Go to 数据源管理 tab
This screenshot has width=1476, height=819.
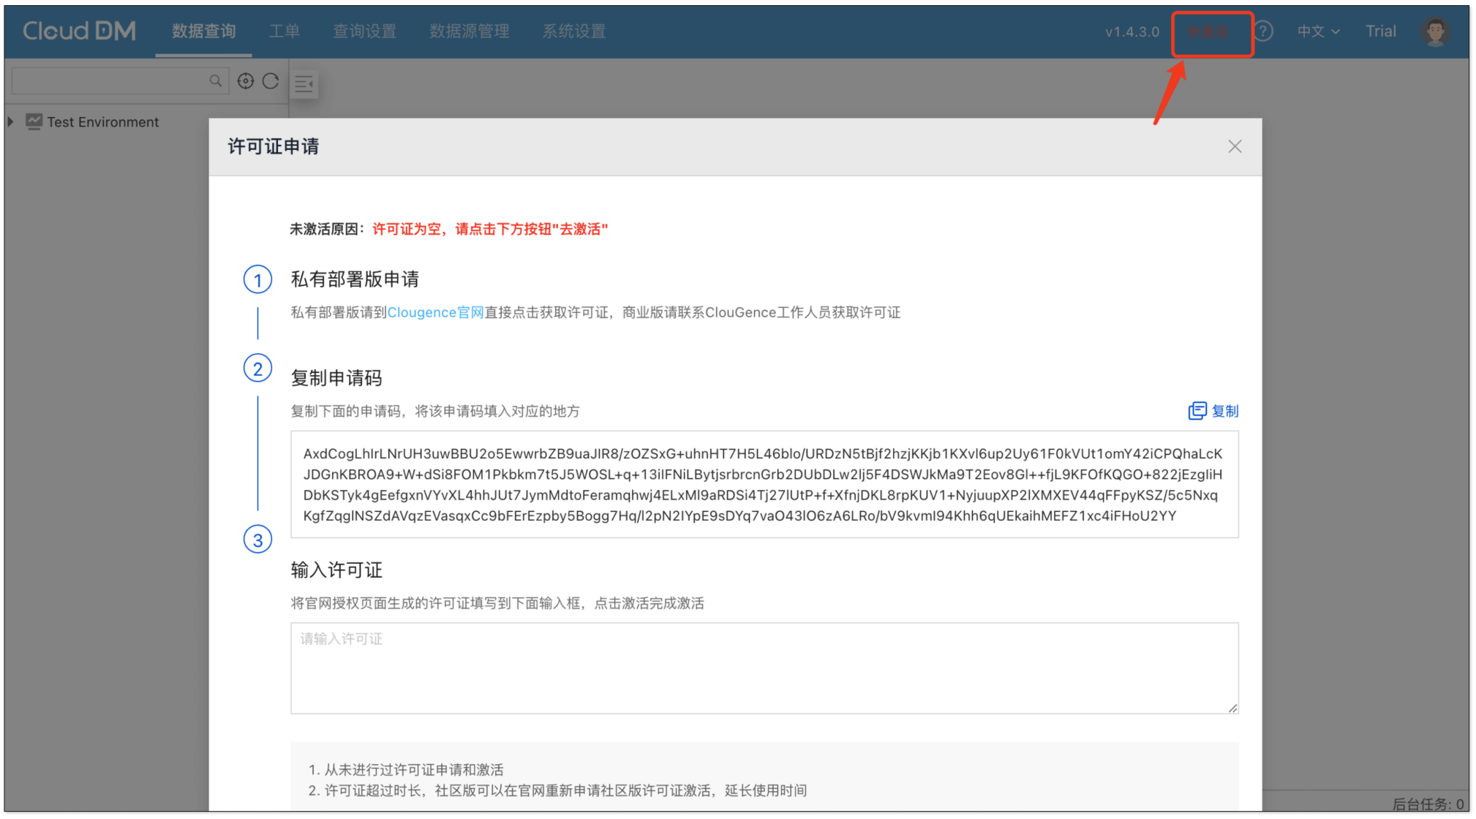click(x=469, y=31)
